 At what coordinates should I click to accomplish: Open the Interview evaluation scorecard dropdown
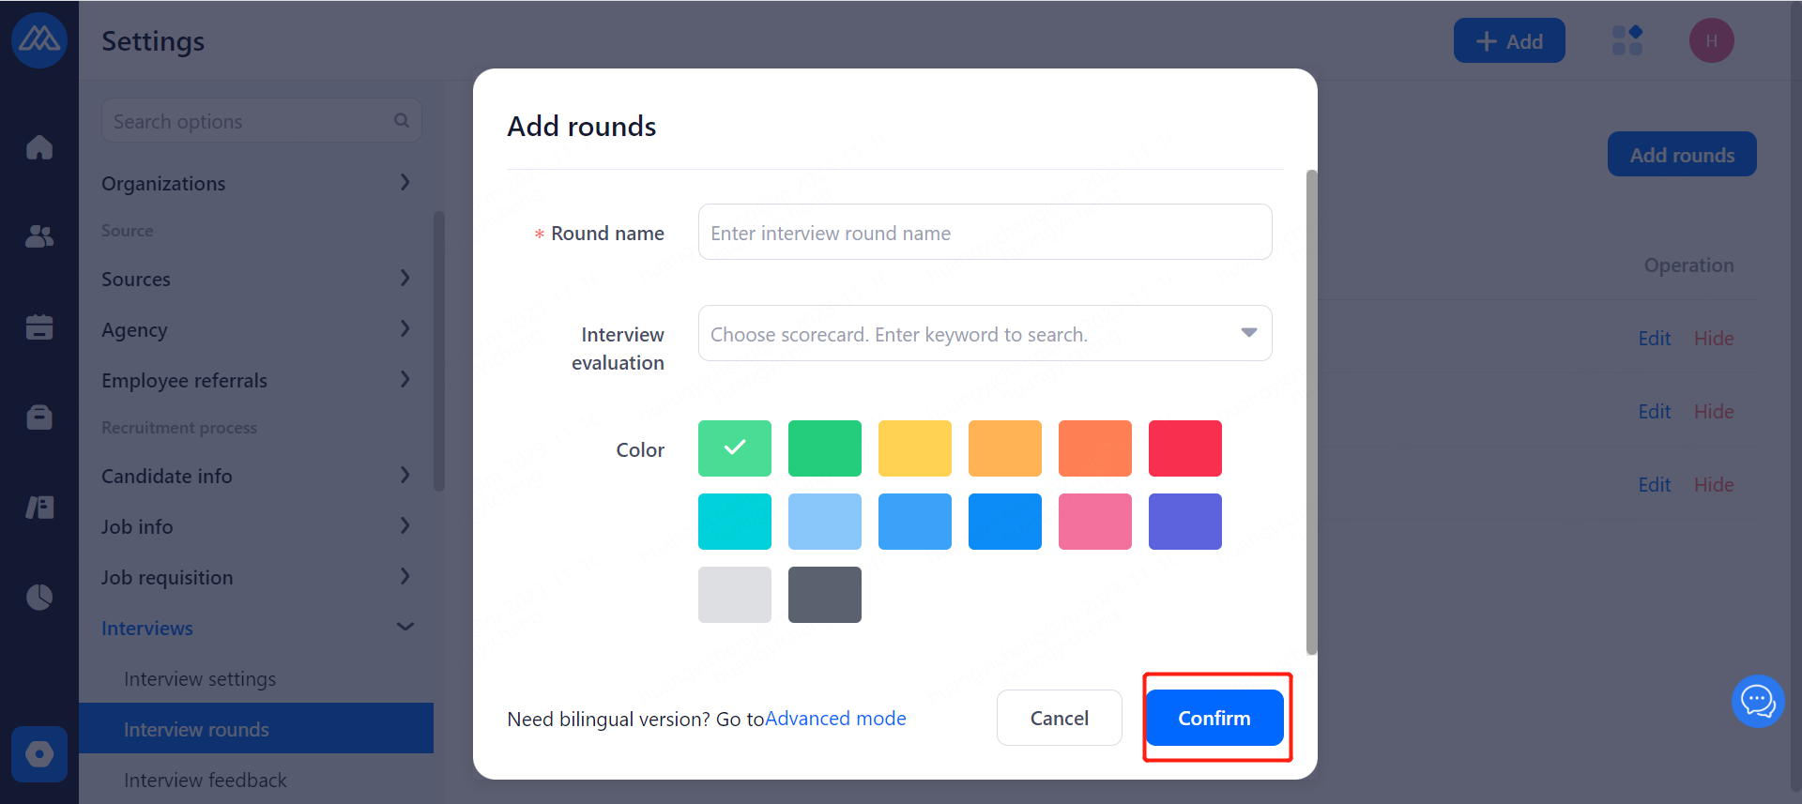pos(985,333)
